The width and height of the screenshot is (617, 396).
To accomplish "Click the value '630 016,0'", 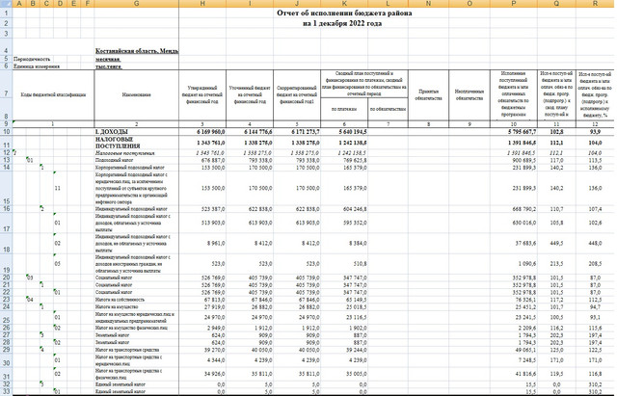I will (523, 223).
